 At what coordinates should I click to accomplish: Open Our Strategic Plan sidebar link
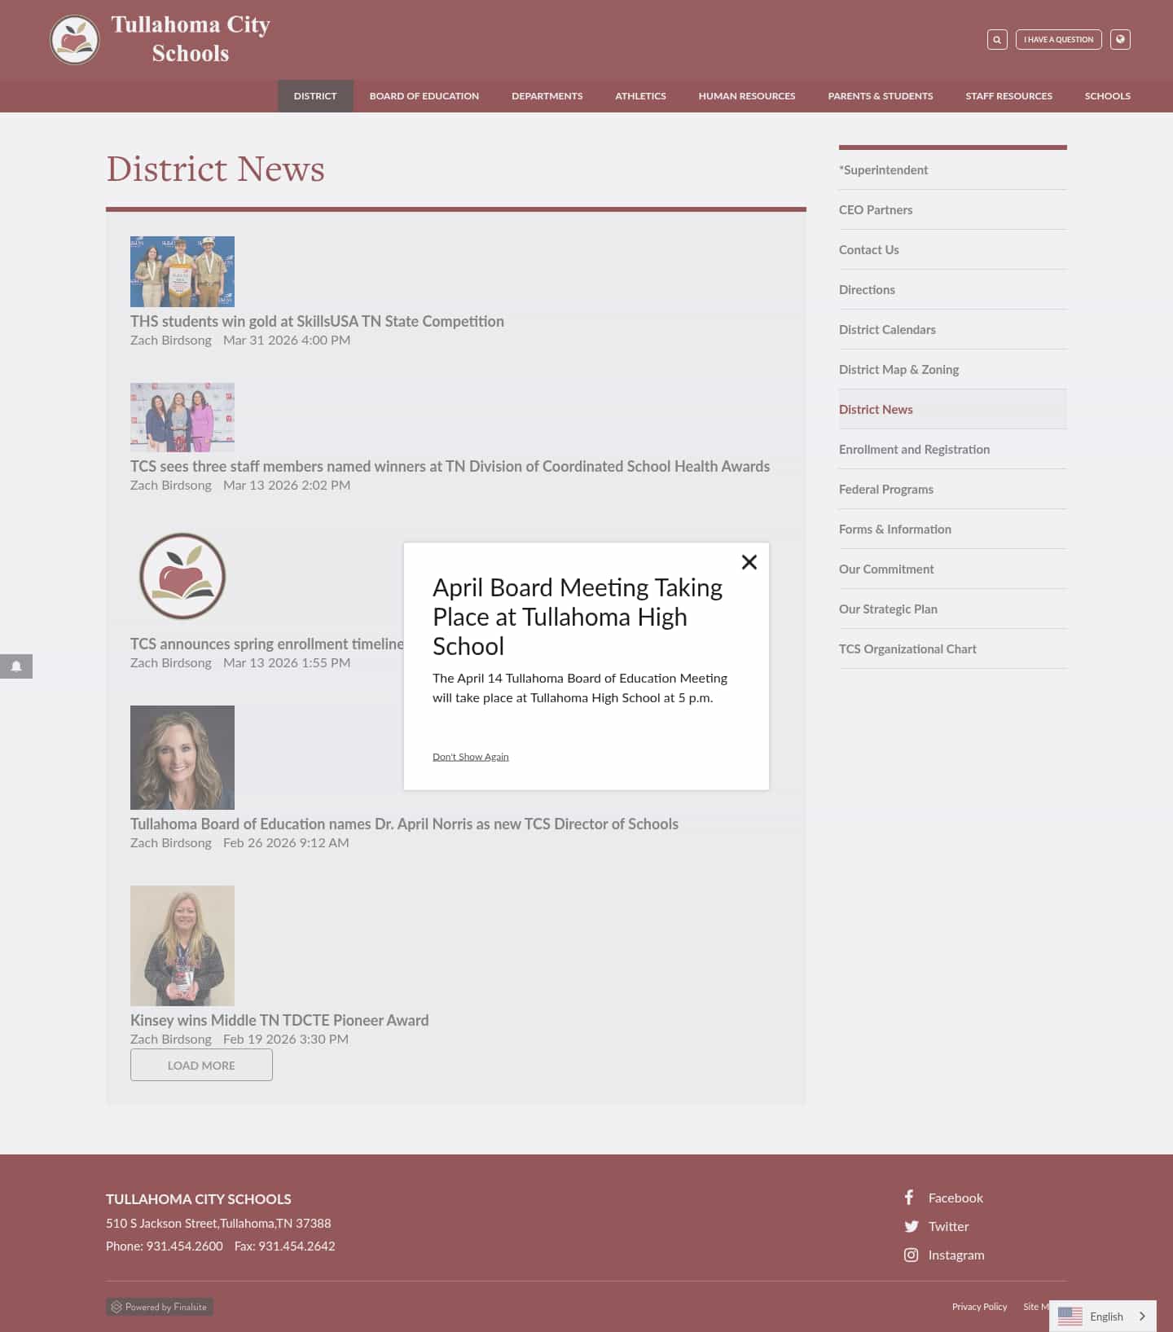coord(953,609)
